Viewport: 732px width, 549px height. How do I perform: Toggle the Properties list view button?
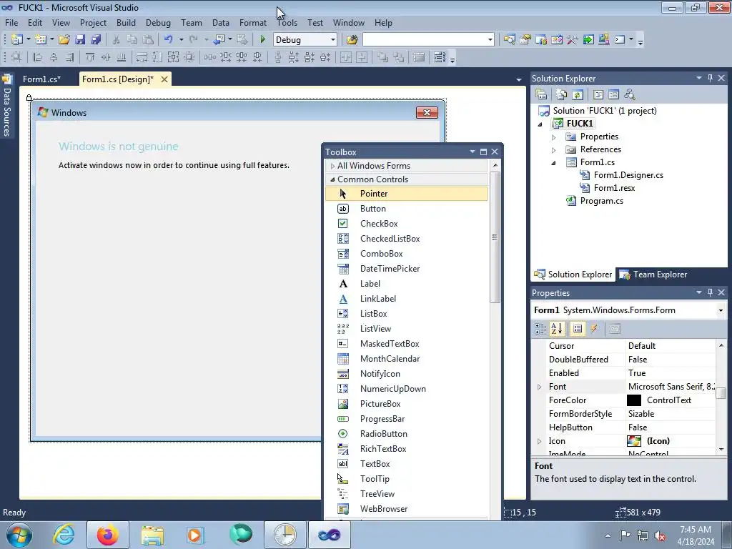coord(578,329)
